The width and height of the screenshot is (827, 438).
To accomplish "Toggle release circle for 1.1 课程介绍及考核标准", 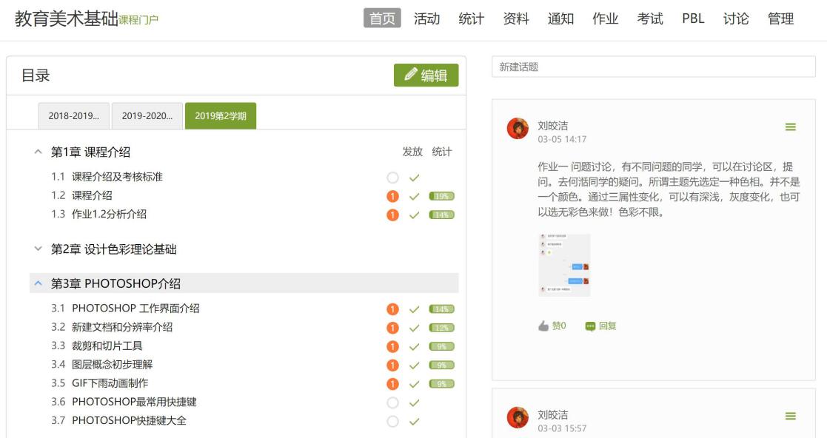I will point(392,178).
